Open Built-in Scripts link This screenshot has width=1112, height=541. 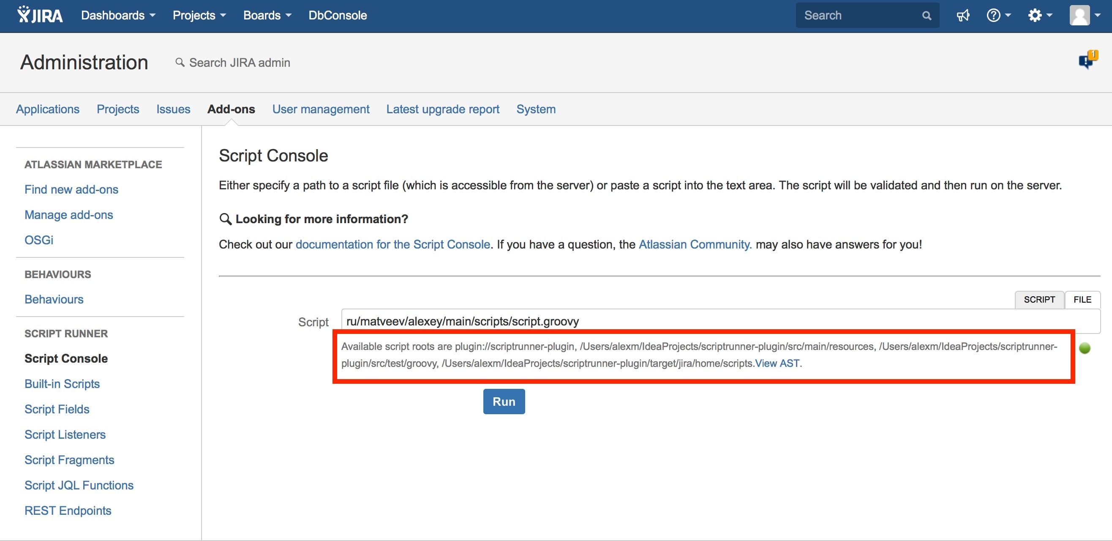click(62, 384)
